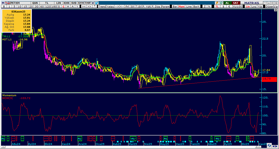Open the PETKM symbol selector
Viewport: 279px width, 149px height.
(x=20, y=3)
